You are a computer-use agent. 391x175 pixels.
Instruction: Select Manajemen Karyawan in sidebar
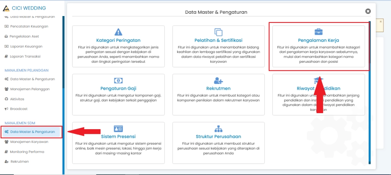point(29,141)
